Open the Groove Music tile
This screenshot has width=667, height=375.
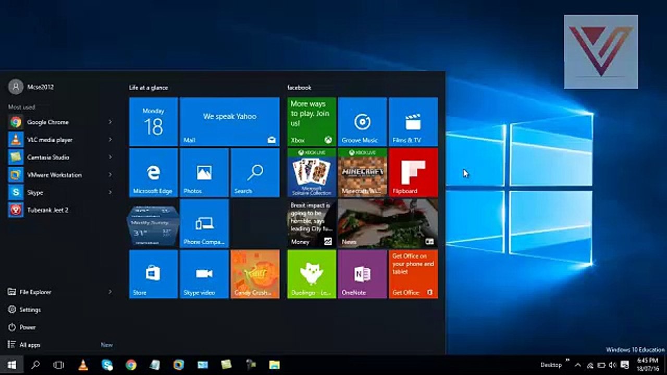point(362,122)
